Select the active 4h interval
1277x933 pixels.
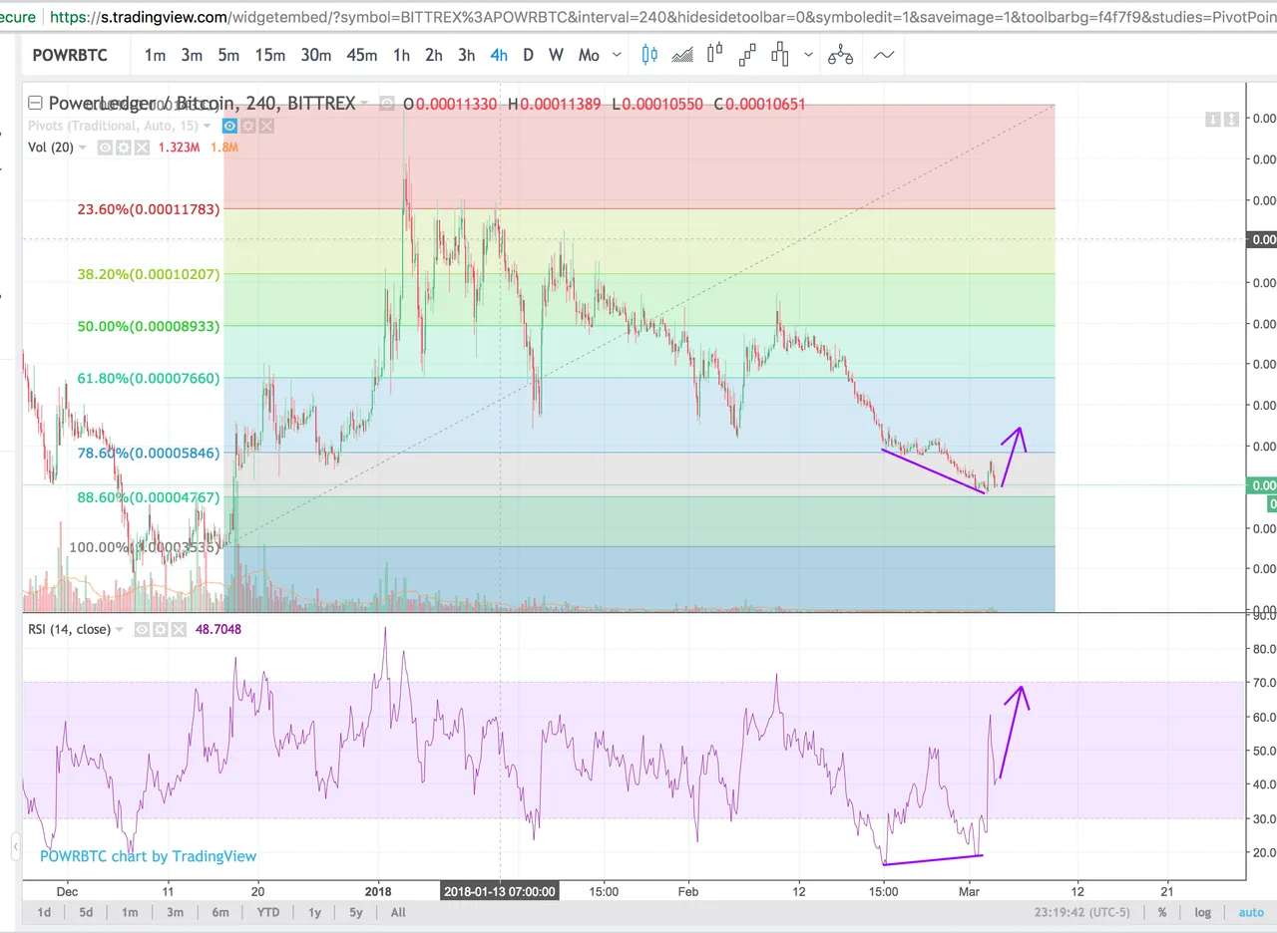point(499,56)
